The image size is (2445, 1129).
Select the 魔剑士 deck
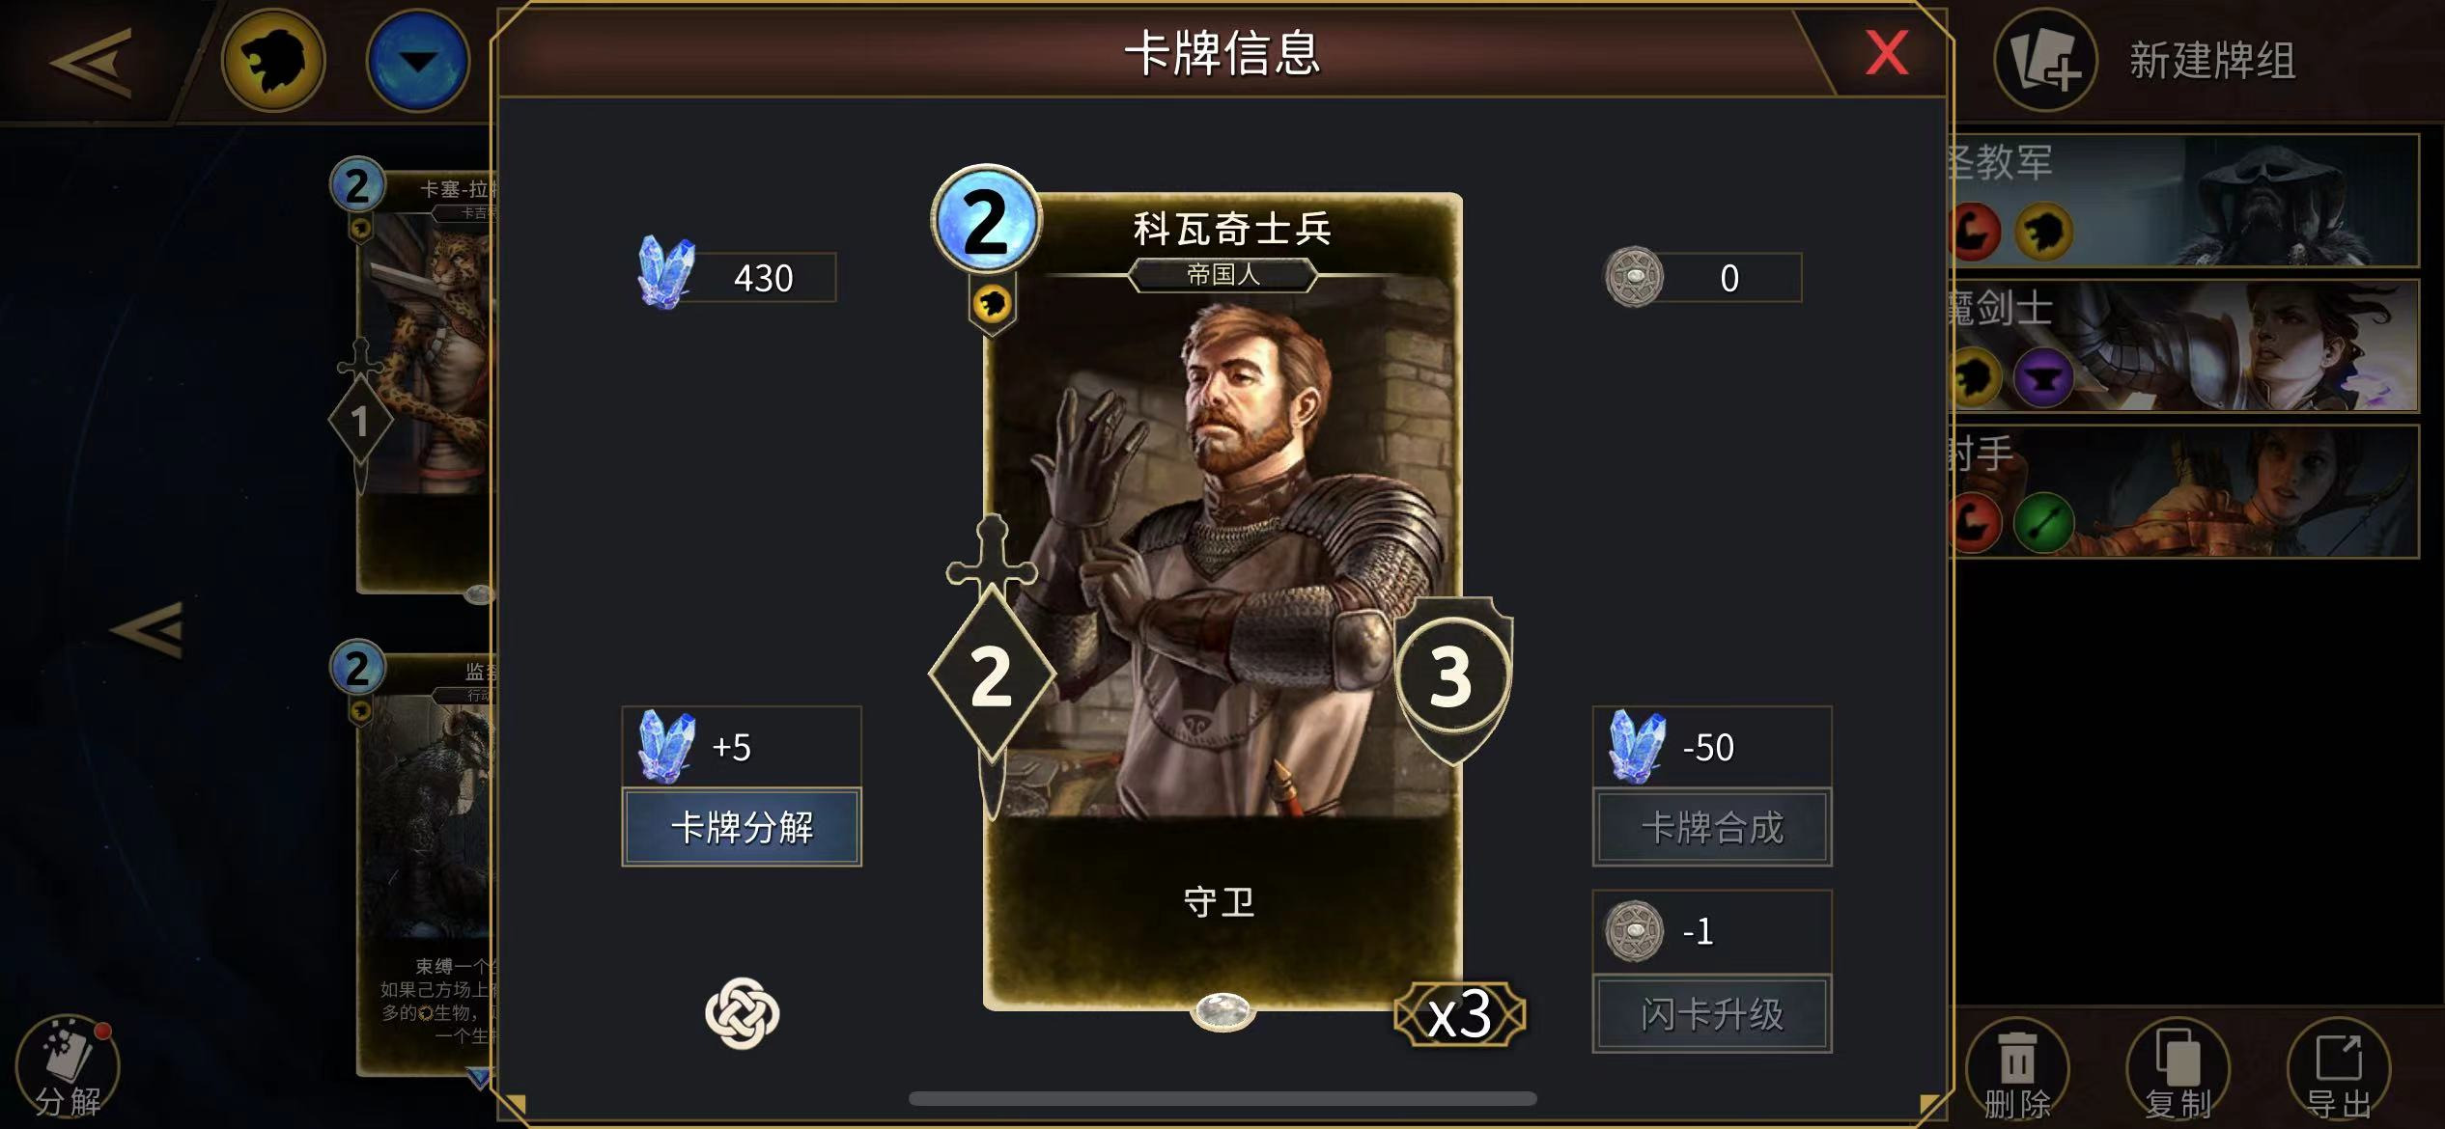(2184, 345)
